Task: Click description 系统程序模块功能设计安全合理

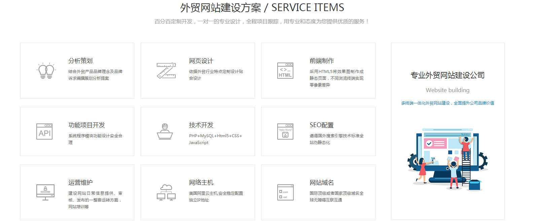Action: tap(95, 139)
